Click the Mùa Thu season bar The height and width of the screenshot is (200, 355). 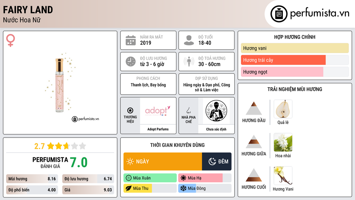[x=150, y=188]
